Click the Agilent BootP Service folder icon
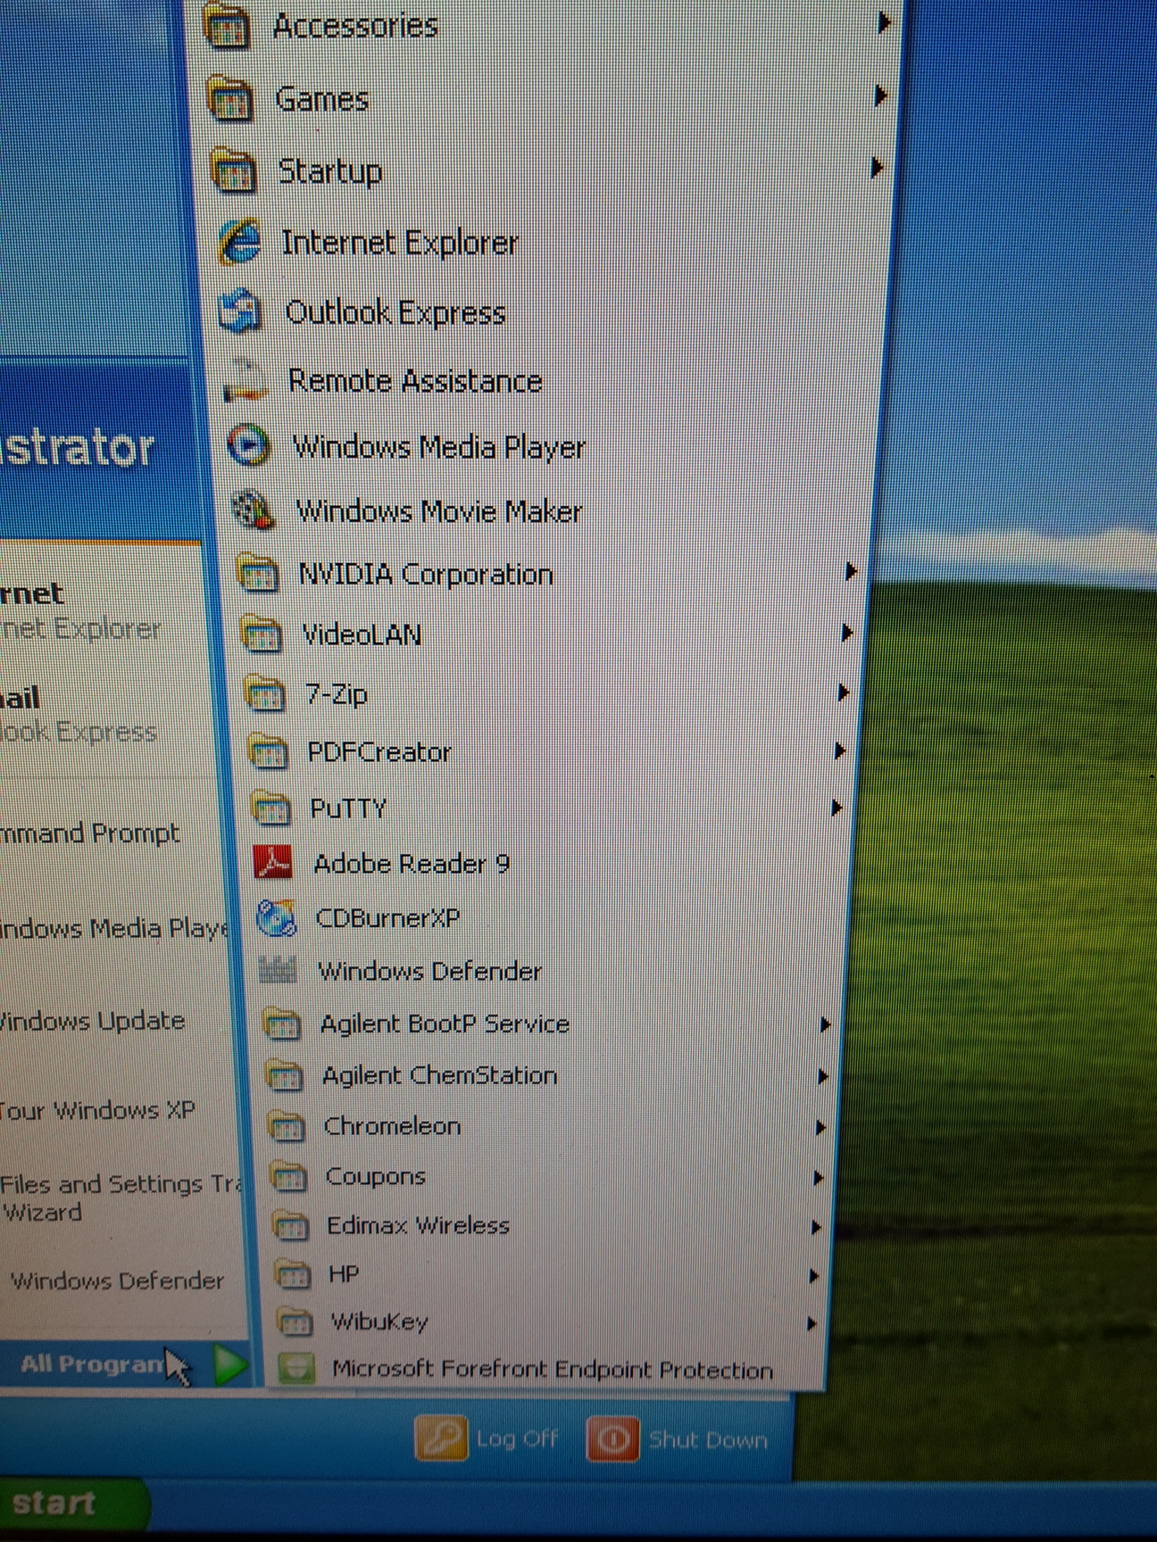This screenshot has width=1157, height=1542. [281, 1024]
